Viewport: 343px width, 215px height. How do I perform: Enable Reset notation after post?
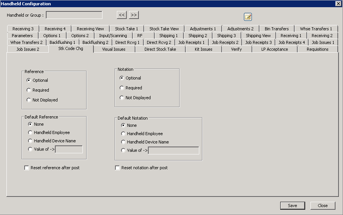[118, 168]
